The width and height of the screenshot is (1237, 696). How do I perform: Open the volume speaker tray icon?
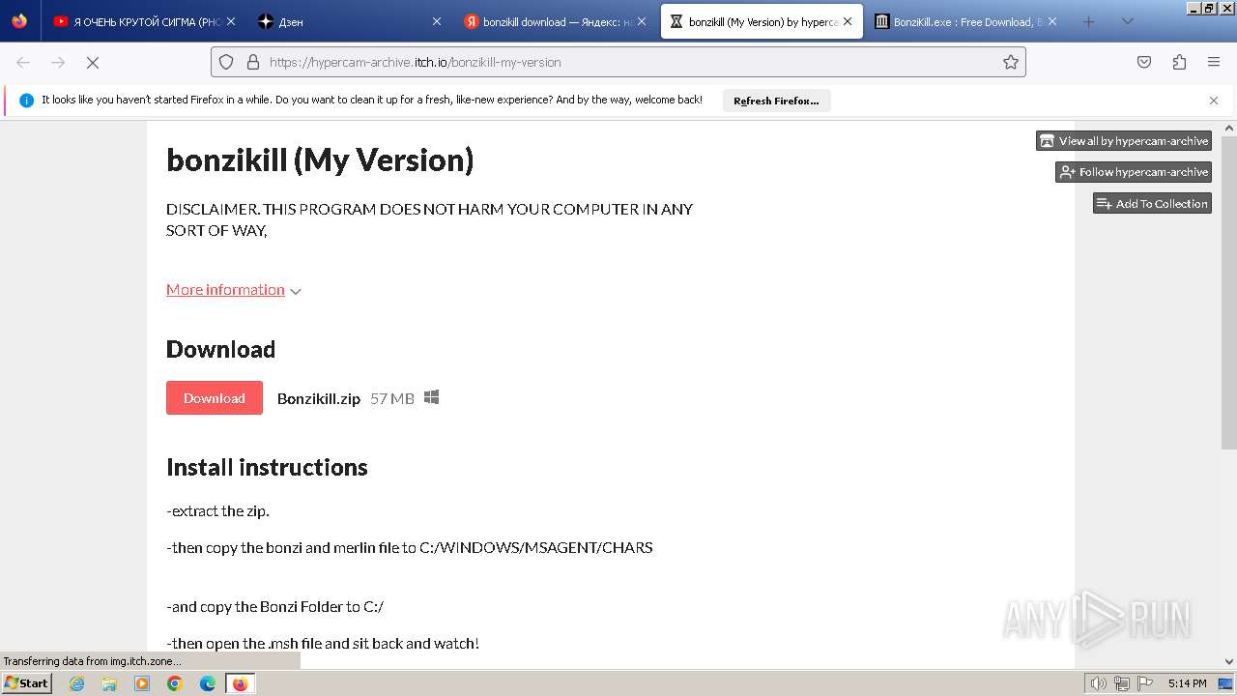click(x=1098, y=683)
